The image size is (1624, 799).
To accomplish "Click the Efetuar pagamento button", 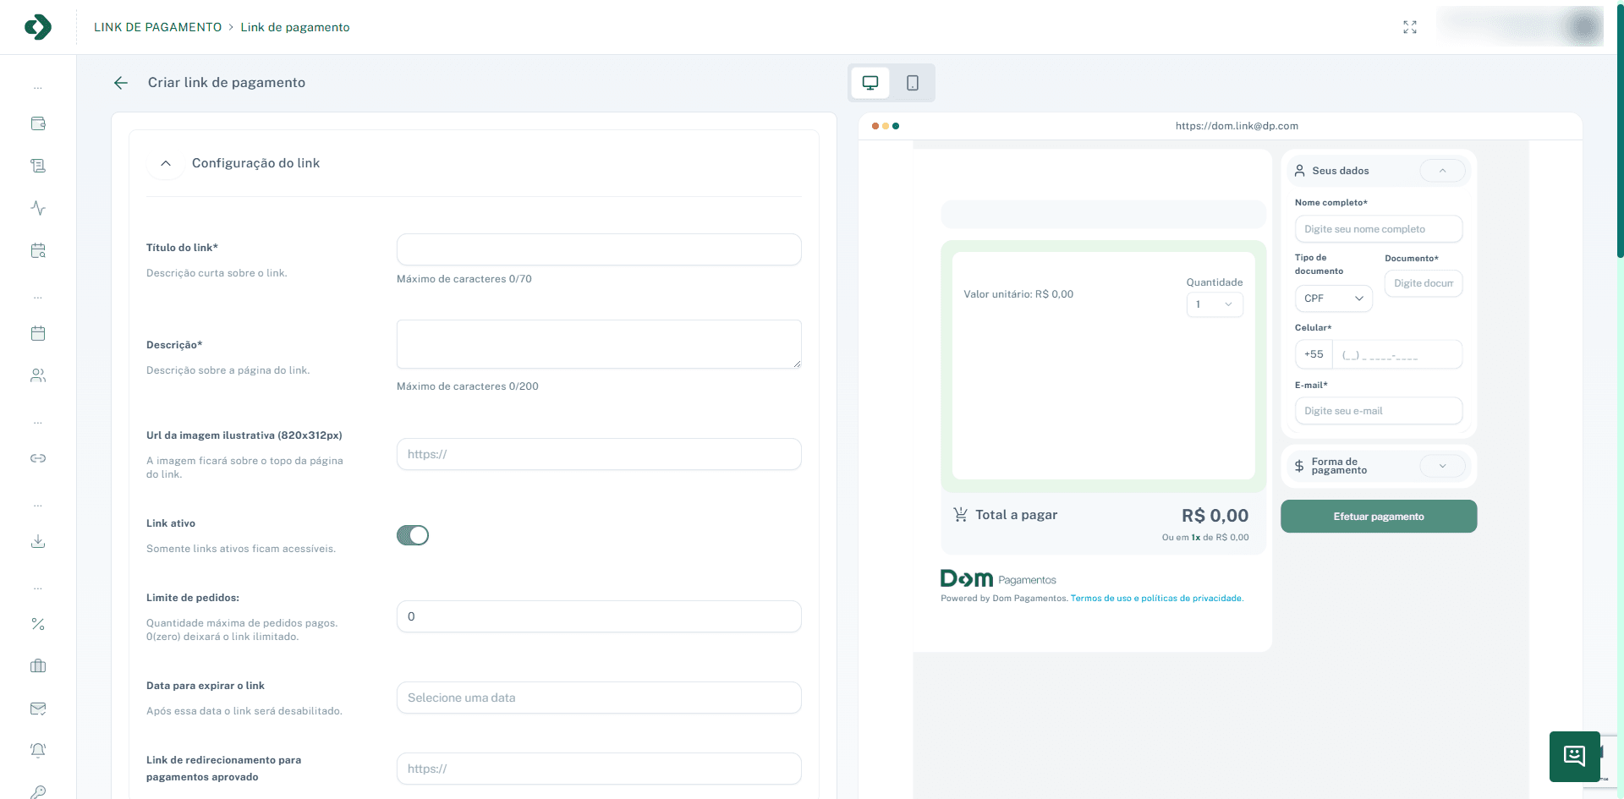I will pyautogui.click(x=1379, y=517).
